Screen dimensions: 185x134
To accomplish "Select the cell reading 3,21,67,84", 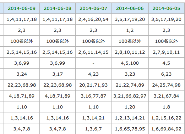I will tap(166, 96).
